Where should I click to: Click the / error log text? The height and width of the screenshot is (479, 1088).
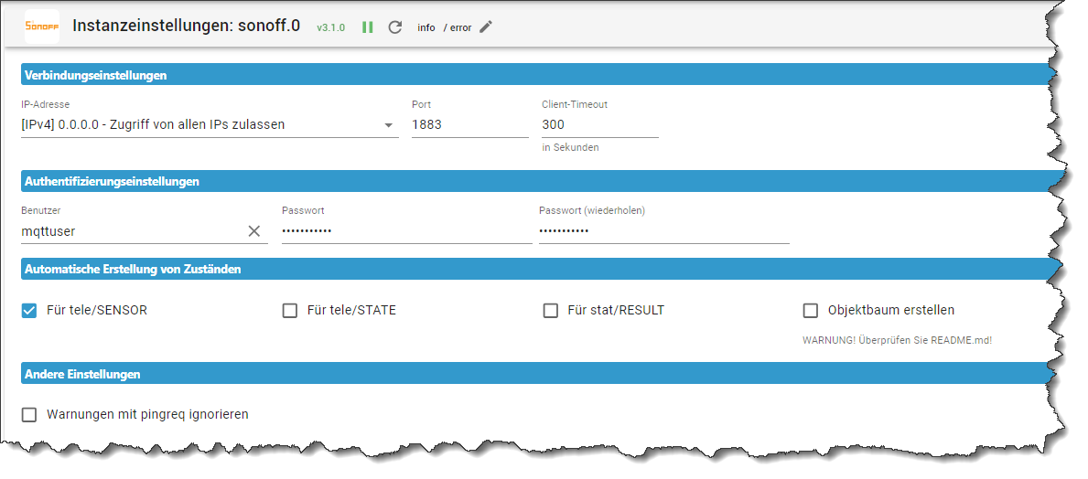pyautogui.click(x=458, y=27)
